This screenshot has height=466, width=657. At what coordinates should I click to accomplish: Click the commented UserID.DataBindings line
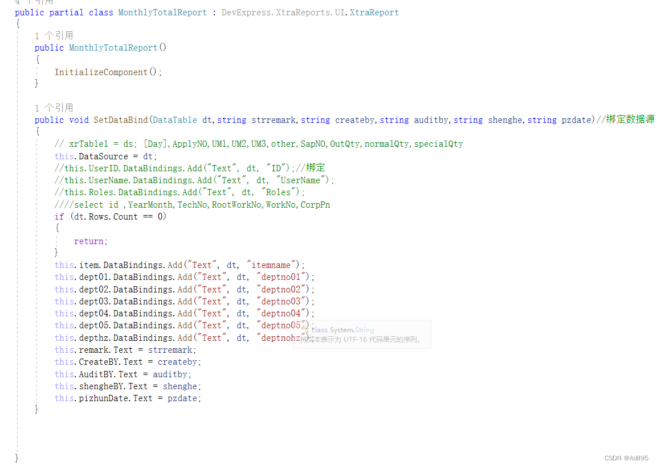pos(190,168)
